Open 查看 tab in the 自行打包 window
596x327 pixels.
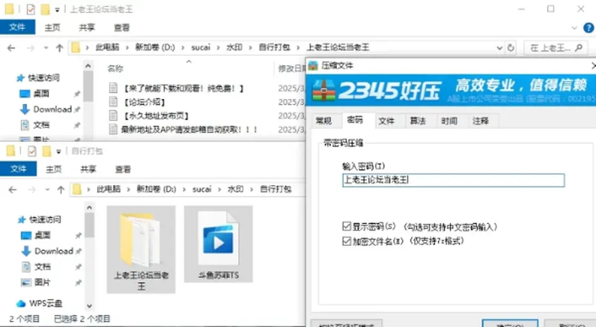point(123,169)
